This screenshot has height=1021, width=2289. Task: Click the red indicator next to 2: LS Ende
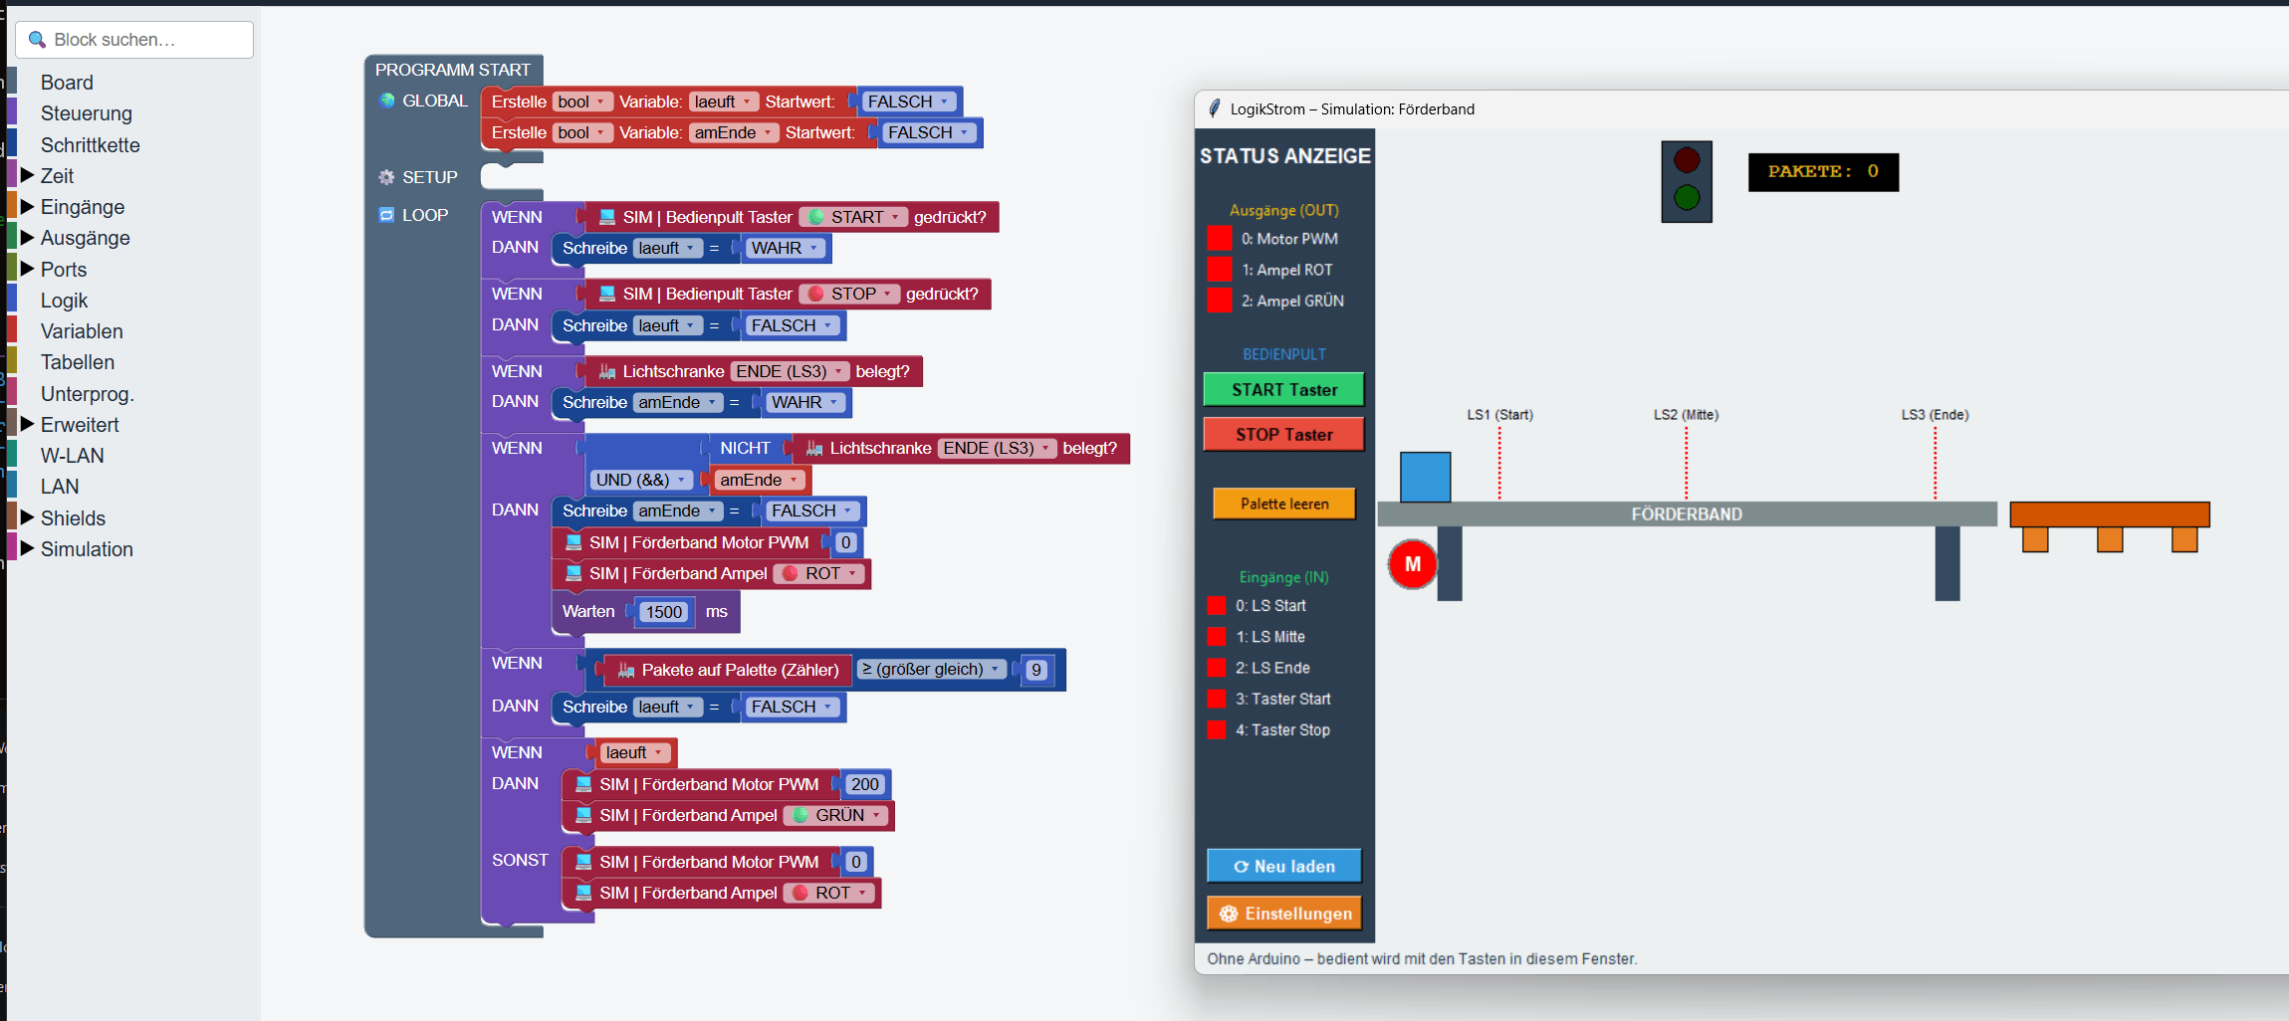pyautogui.click(x=1217, y=668)
